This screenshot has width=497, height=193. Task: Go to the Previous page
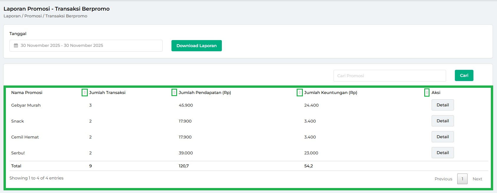(x=443, y=179)
